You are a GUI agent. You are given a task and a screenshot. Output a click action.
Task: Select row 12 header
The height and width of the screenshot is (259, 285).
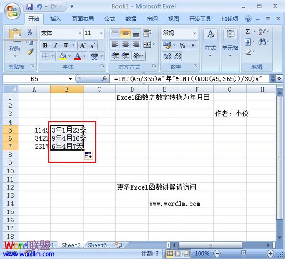[x=10, y=187]
